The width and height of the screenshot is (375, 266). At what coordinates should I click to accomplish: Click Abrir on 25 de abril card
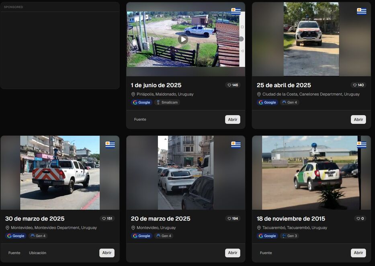point(359,119)
